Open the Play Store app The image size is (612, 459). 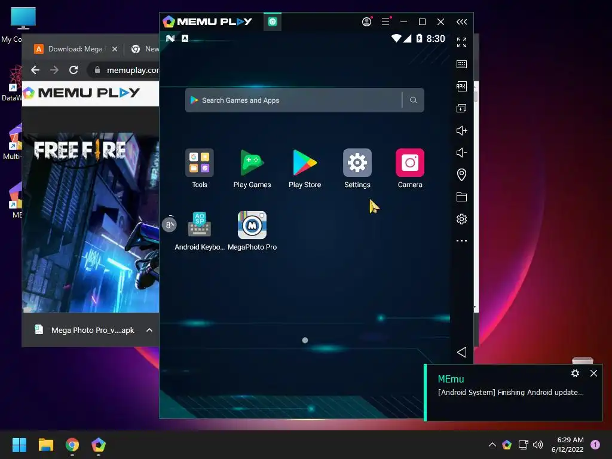305,163
